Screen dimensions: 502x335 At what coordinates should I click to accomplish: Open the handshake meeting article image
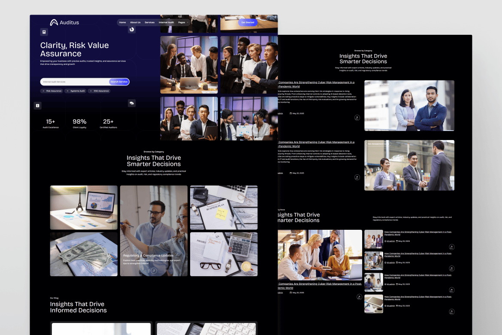point(409,165)
